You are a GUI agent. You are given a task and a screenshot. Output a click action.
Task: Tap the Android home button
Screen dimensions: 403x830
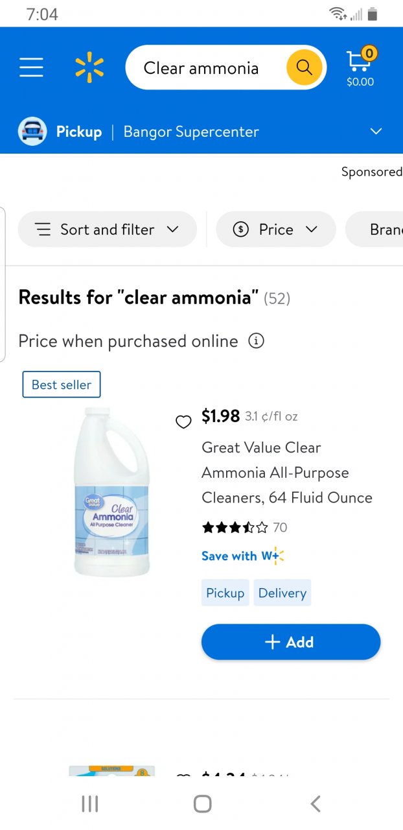202,804
